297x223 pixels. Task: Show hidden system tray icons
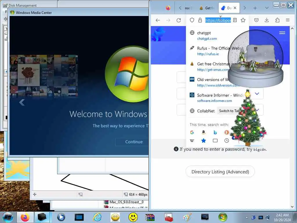247,217
